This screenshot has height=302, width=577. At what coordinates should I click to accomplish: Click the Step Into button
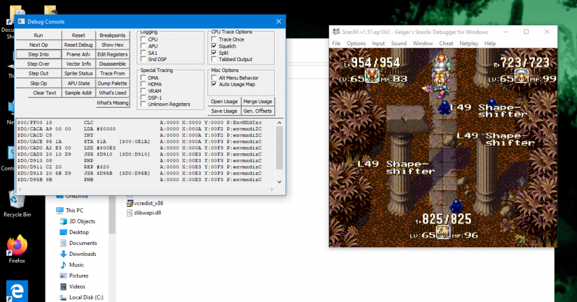pyautogui.click(x=38, y=54)
